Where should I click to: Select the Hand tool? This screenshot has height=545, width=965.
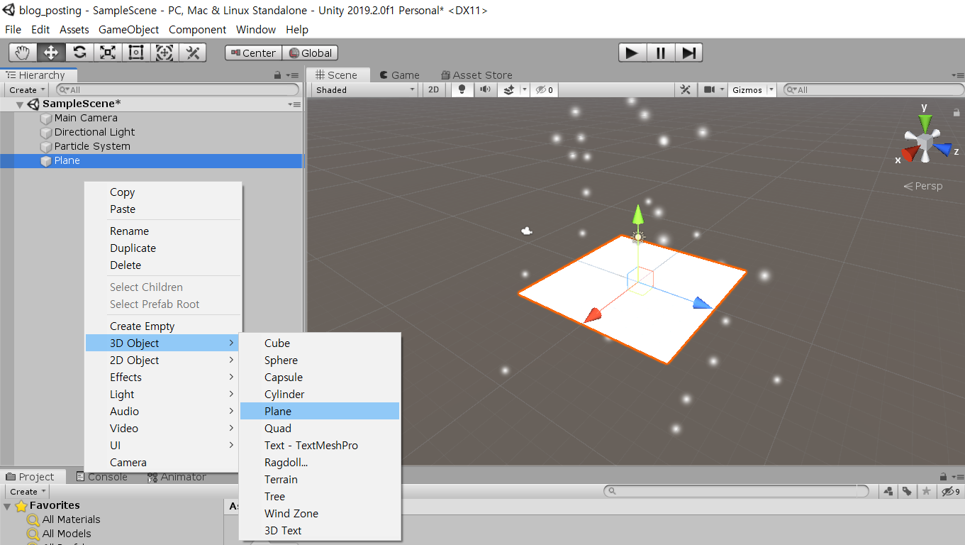(23, 53)
